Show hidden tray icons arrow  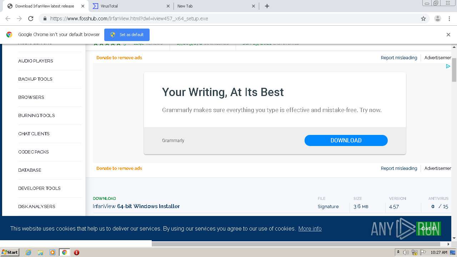click(398, 252)
